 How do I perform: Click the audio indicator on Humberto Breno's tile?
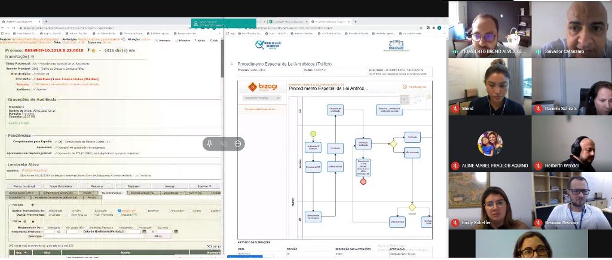coord(455,51)
